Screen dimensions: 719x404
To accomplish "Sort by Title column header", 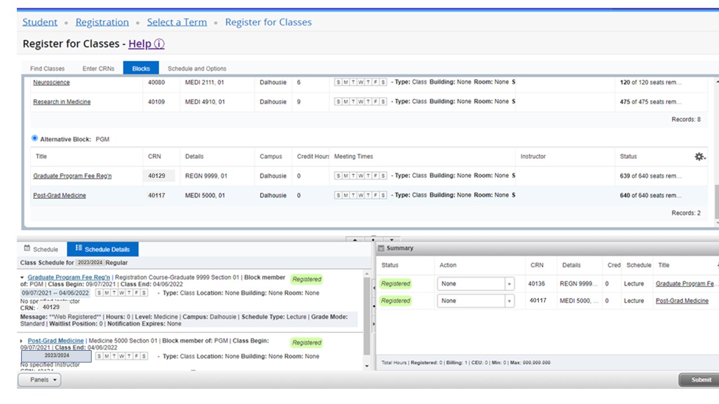I will (41, 157).
